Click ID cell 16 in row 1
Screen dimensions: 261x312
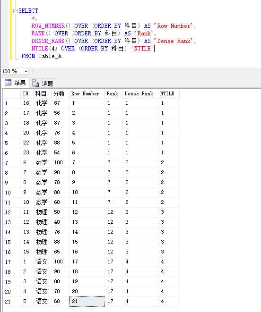point(27,103)
